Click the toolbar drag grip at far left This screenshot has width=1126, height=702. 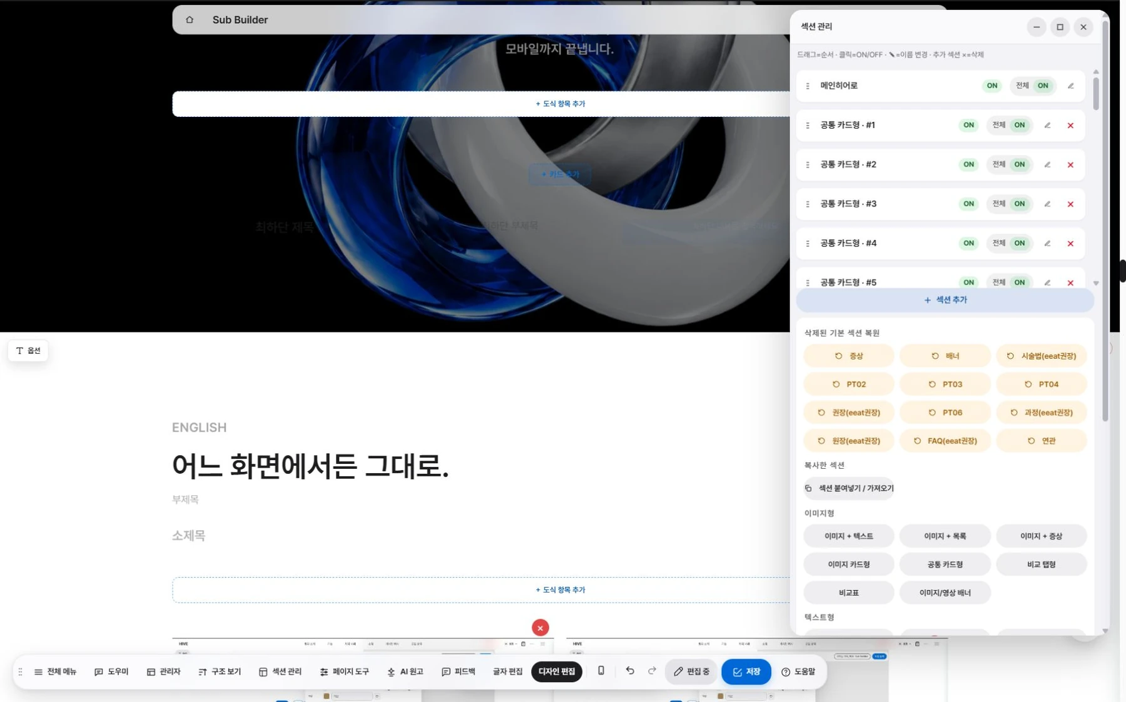(21, 672)
